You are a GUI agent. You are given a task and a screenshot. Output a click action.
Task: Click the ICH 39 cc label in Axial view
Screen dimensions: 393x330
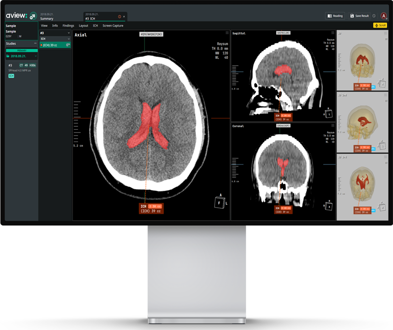click(151, 209)
